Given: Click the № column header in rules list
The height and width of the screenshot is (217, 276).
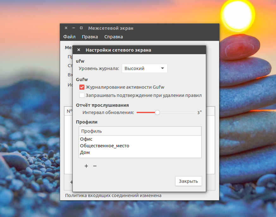Looking at the screenshot, I should click(x=68, y=111).
